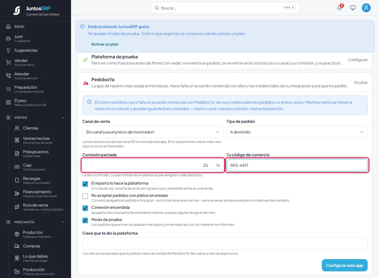379x278 pixels.
Task: Click the 'Activar un plan' button
Action: tap(105, 44)
